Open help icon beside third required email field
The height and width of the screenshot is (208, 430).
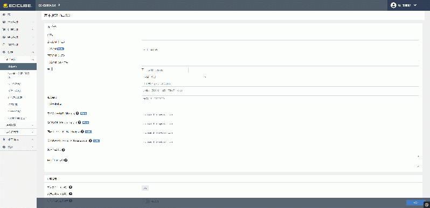click(x=82, y=131)
